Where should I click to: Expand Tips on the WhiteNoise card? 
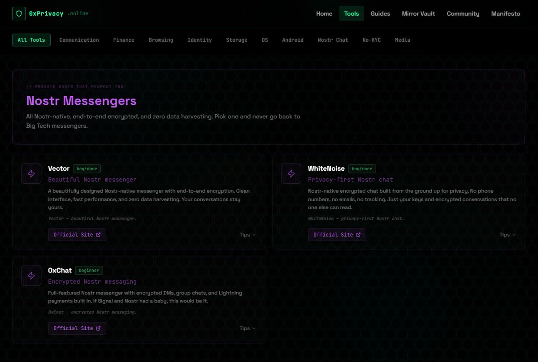[x=508, y=235]
